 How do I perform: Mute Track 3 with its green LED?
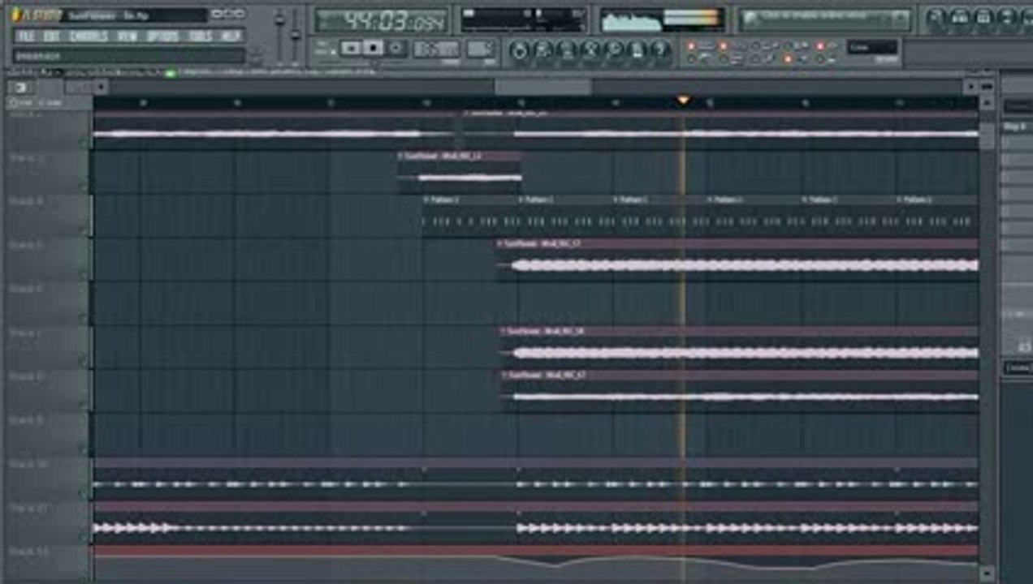[84, 187]
